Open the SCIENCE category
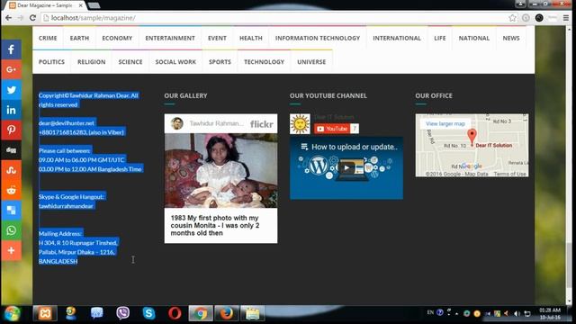576x324 pixels. point(130,62)
